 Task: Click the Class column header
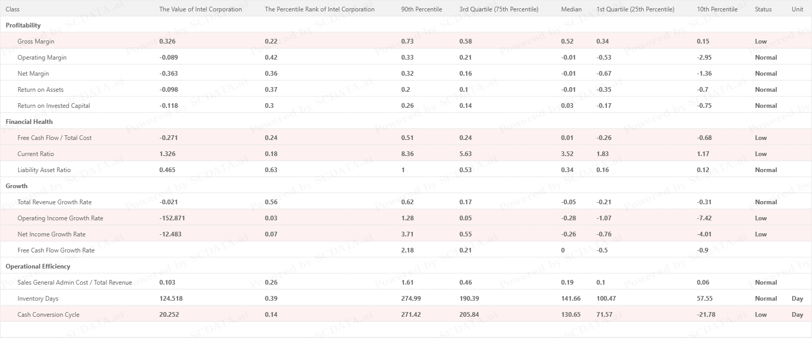click(13, 9)
